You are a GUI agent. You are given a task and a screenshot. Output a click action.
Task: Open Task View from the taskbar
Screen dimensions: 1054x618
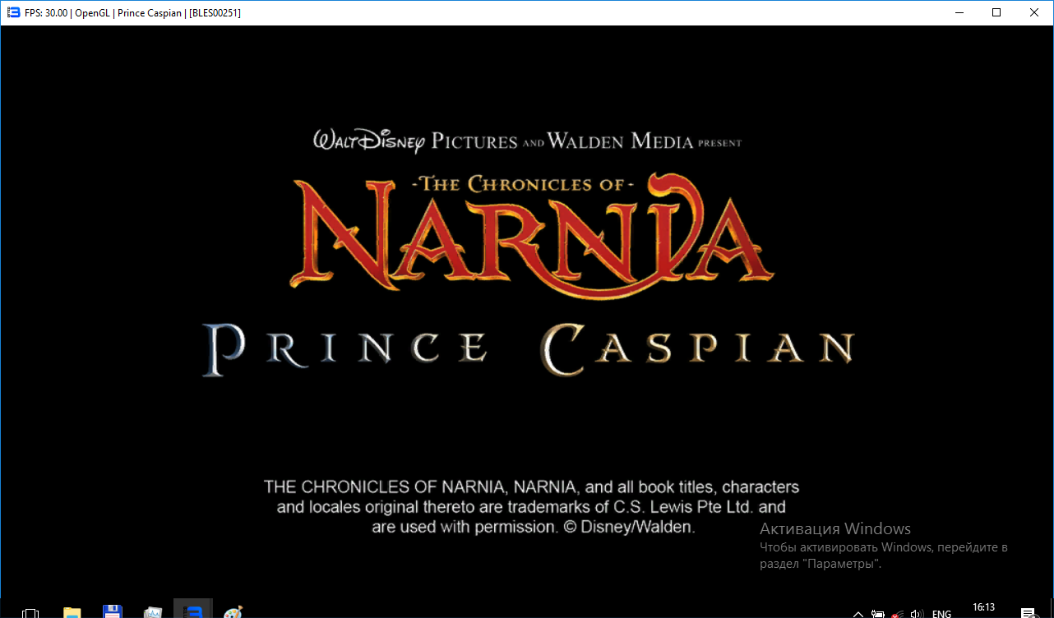tap(30, 612)
